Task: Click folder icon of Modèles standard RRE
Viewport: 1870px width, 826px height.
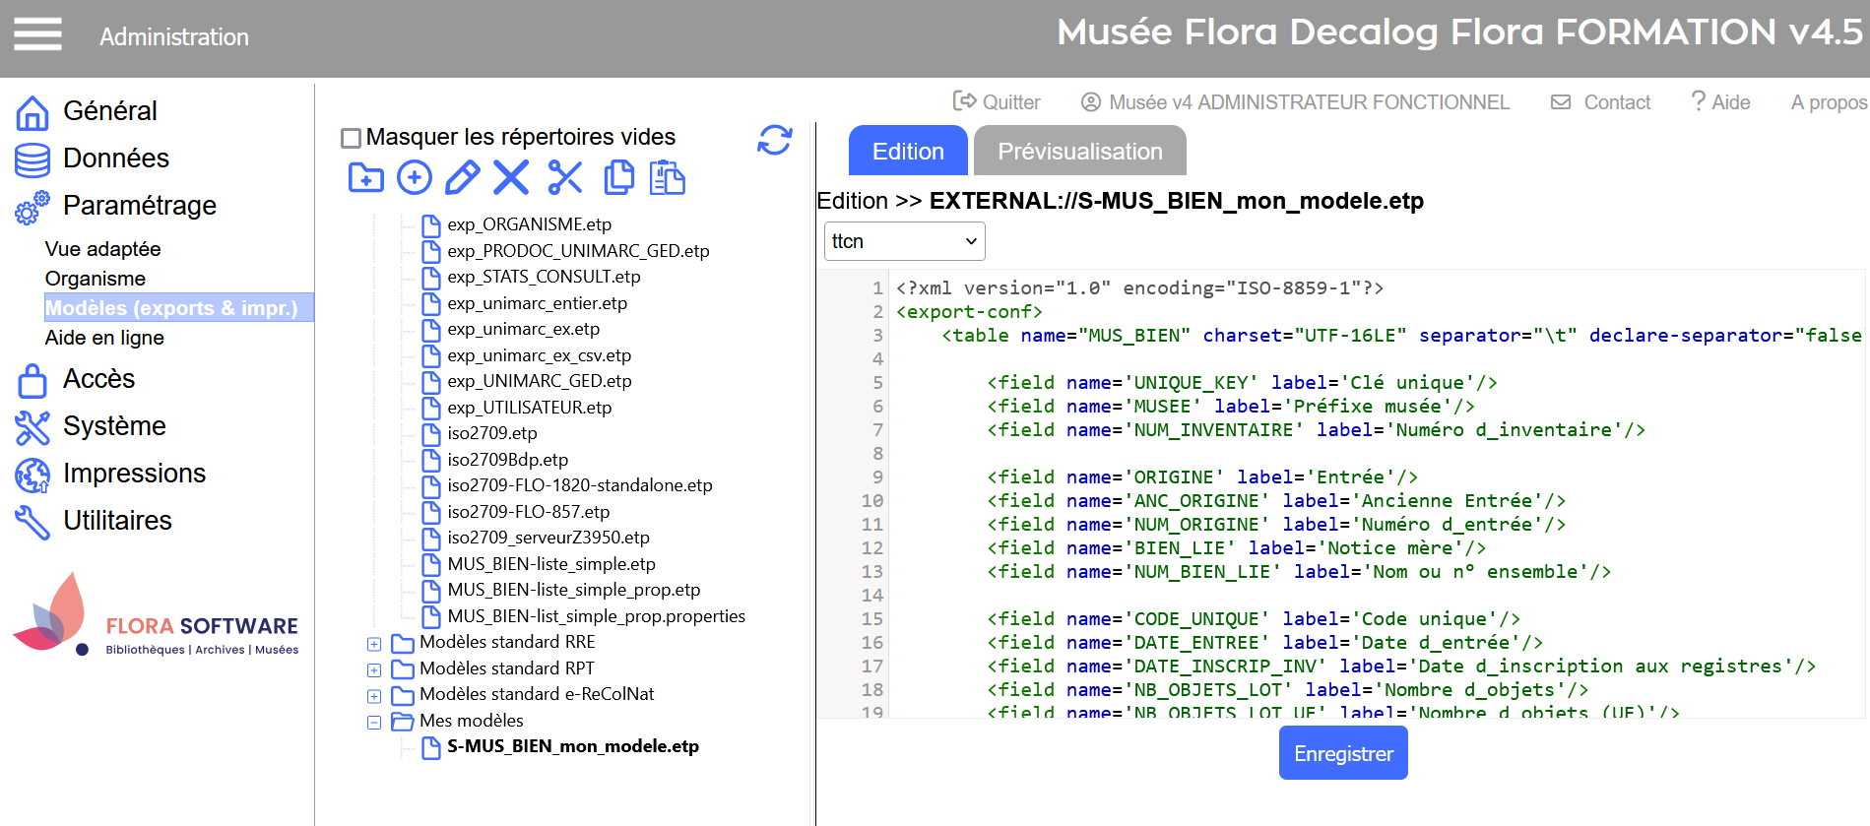Action: (402, 644)
